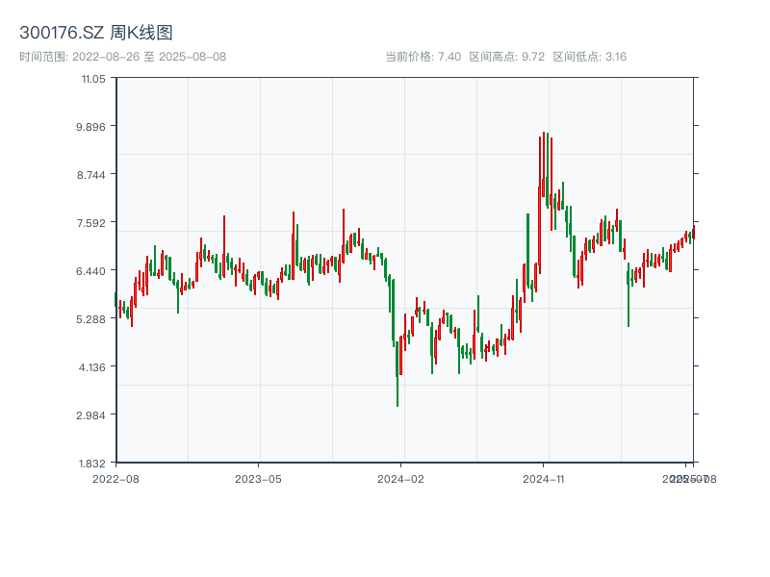Click the 区间低点 3.16 label
This screenshot has width=770, height=577.
[590, 57]
